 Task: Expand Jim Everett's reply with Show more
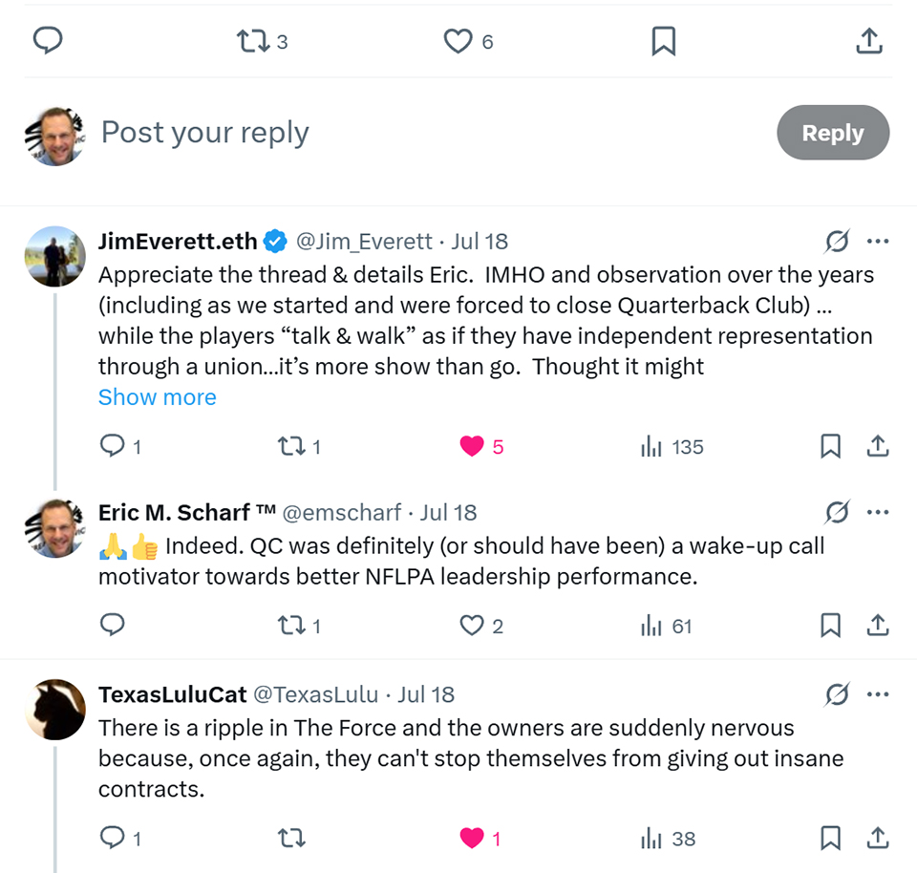(158, 397)
